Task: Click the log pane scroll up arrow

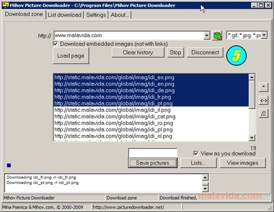Action: click(x=205, y=177)
